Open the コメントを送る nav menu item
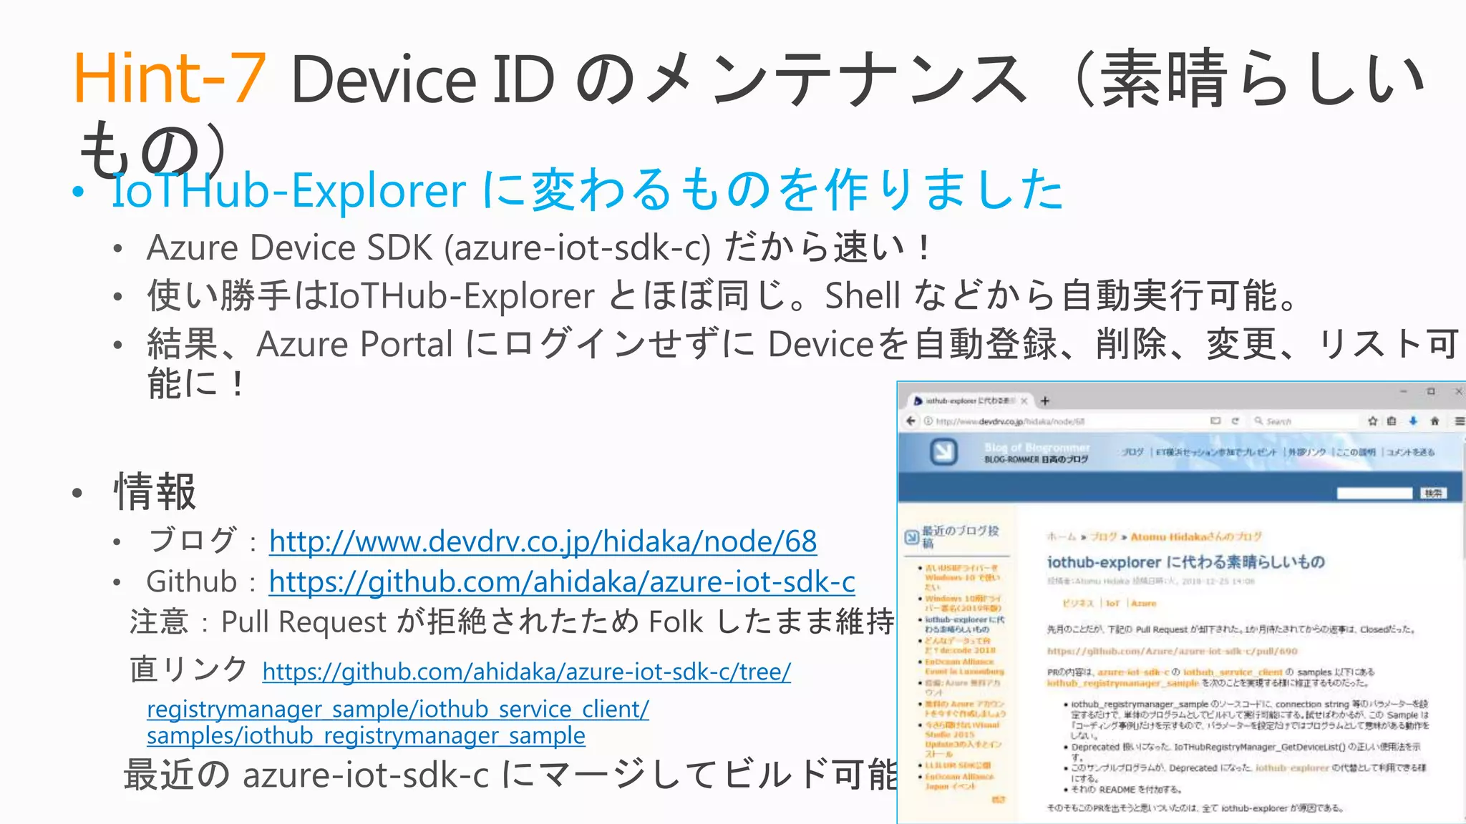1466x824 pixels. click(x=1410, y=452)
